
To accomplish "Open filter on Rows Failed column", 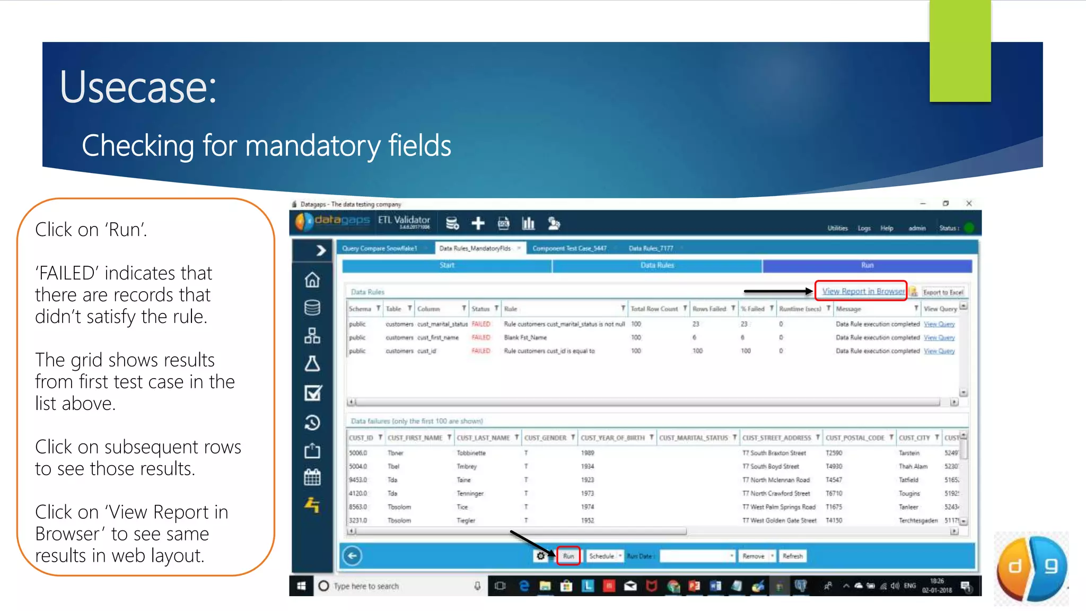I will (x=733, y=309).
